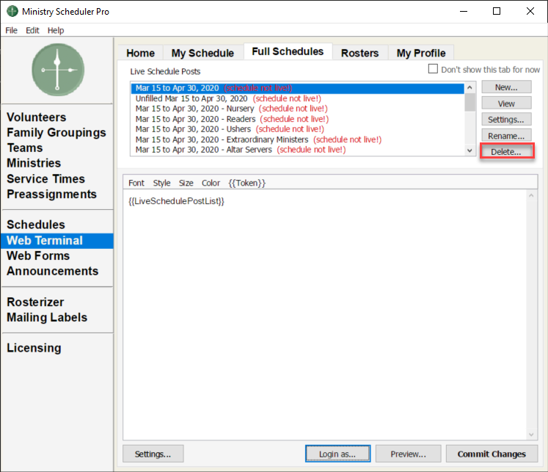Click the green cross logo in sidebar
The width and height of the screenshot is (548, 472).
pyautogui.click(x=58, y=70)
